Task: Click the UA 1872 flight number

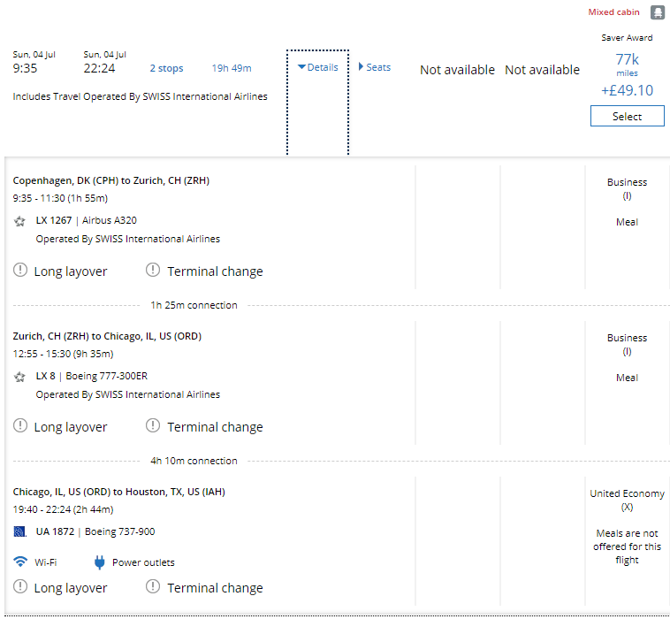Action: [54, 532]
